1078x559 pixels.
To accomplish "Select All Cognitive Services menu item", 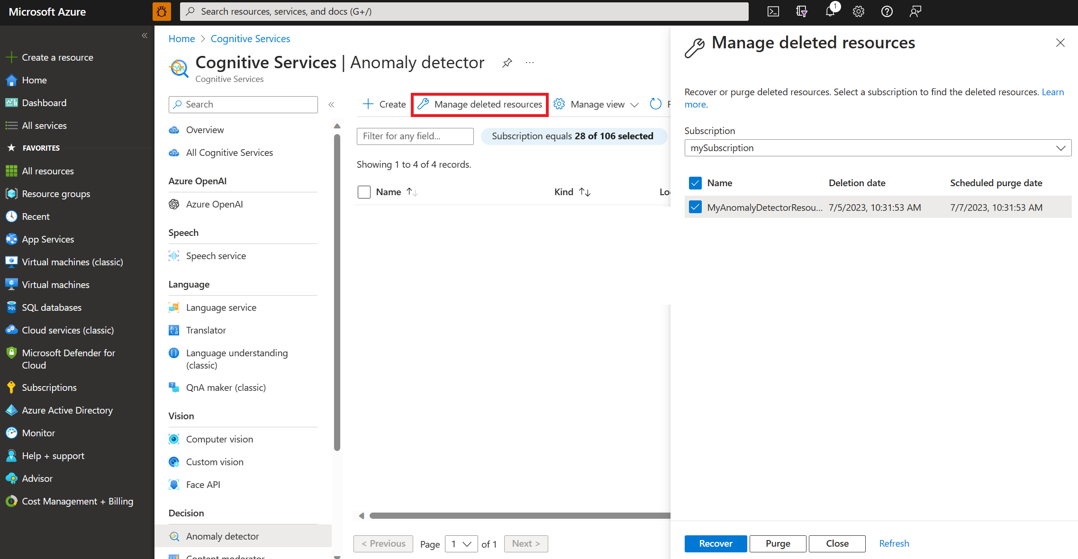I will [229, 152].
